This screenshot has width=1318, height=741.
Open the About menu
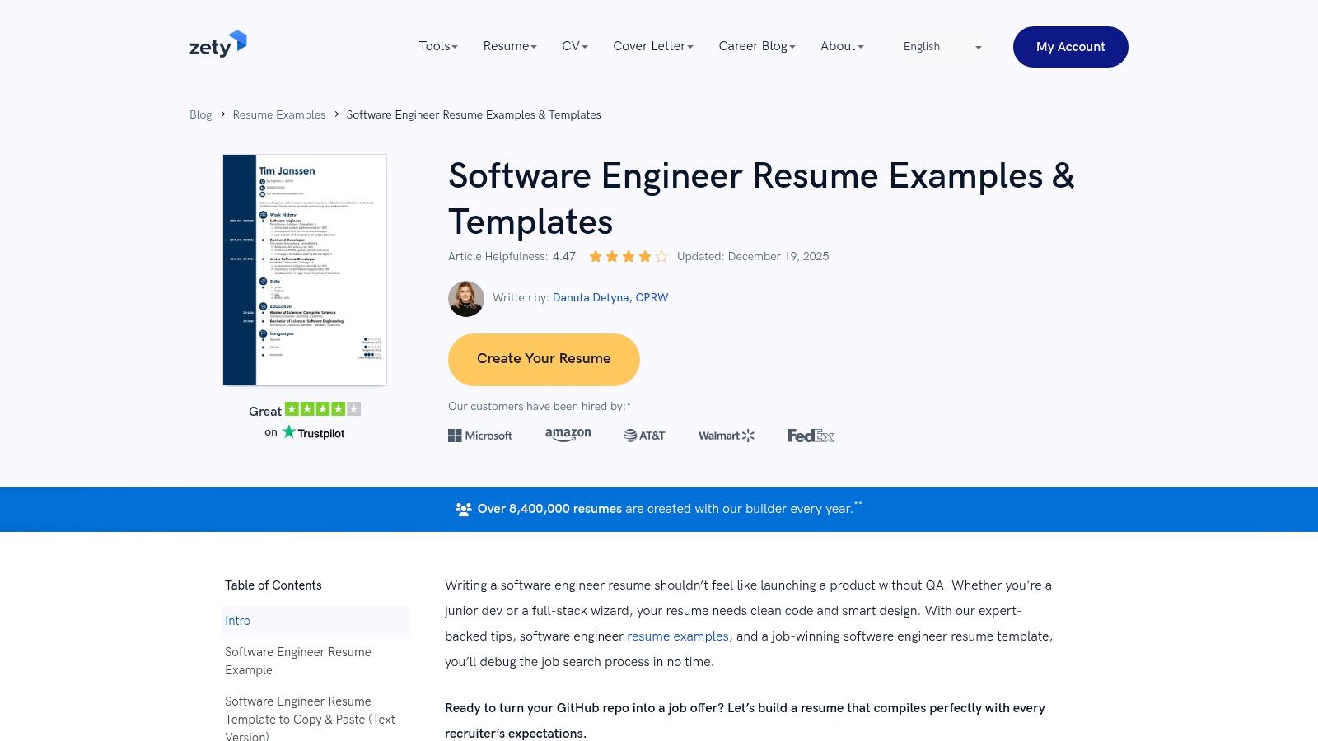click(x=841, y=46)
